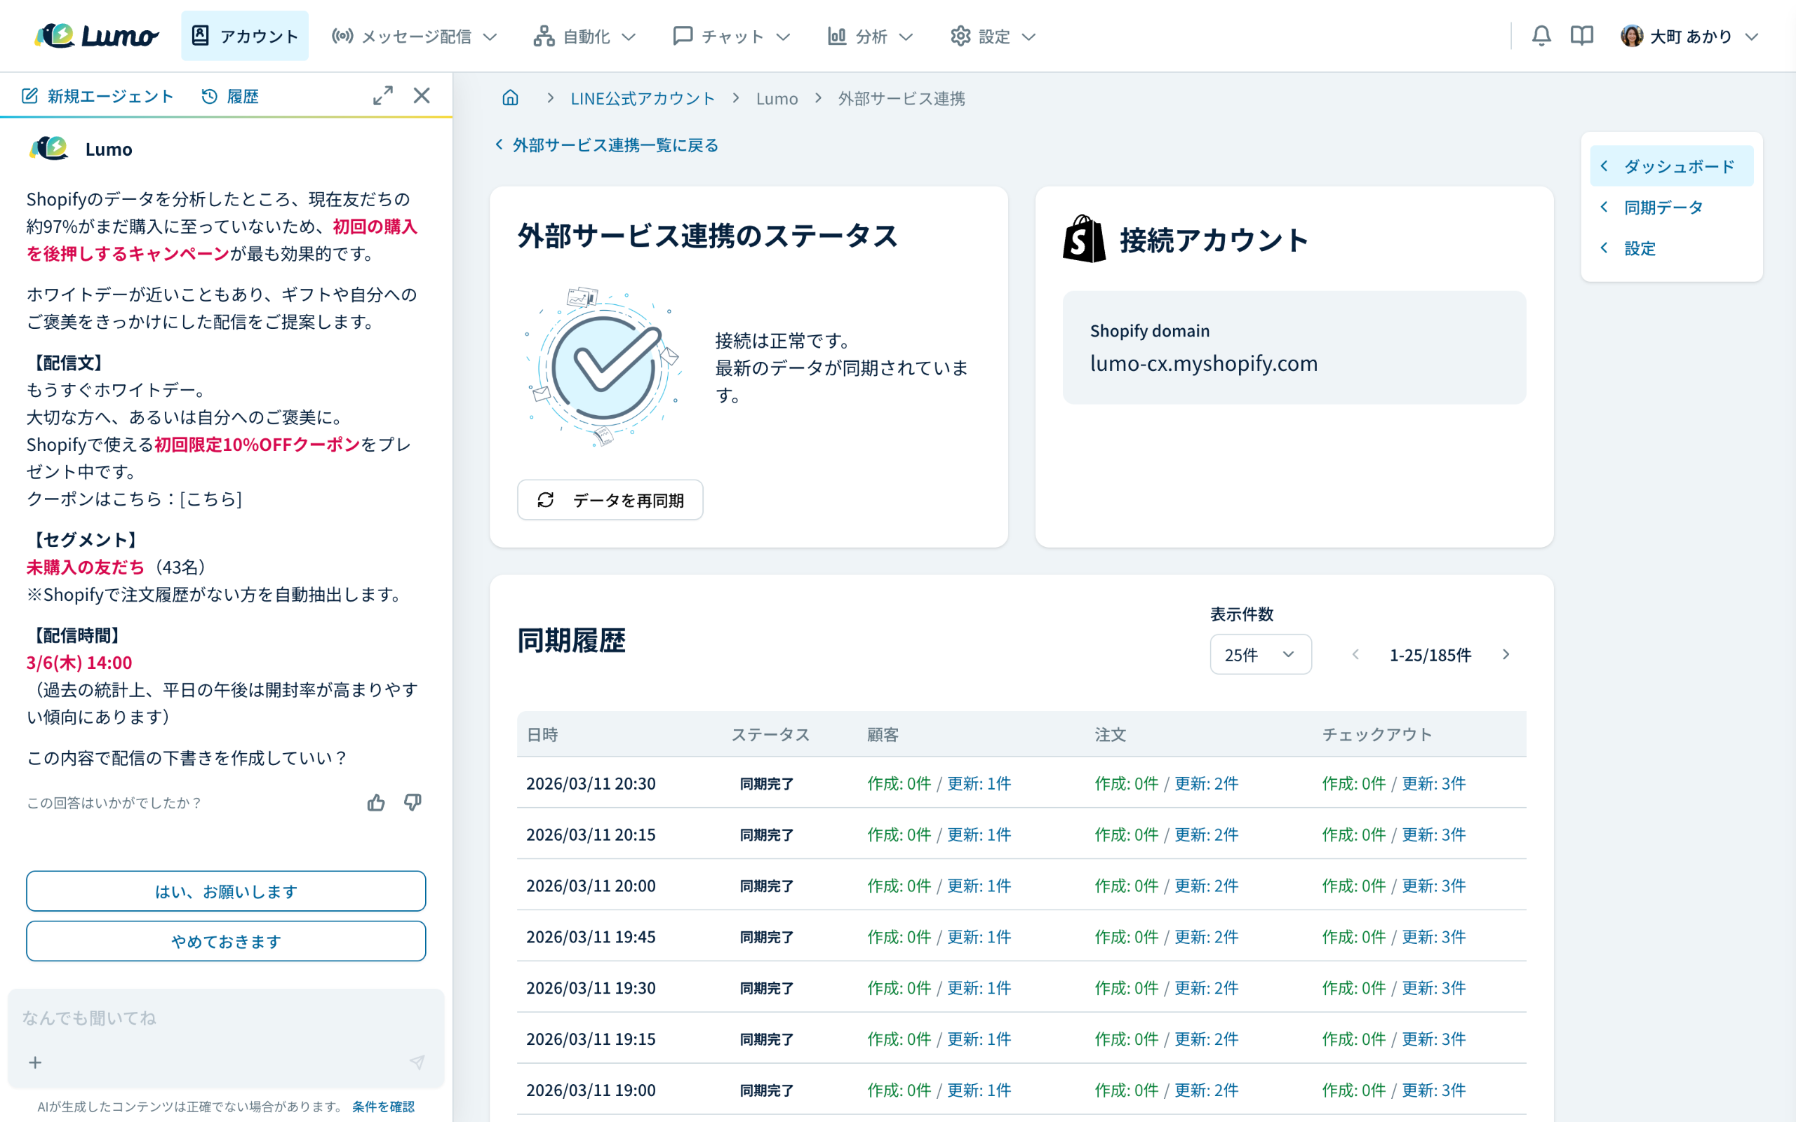Click the home breadcrumb icon
The image size is (1796, 1122).
pos(510,98)
